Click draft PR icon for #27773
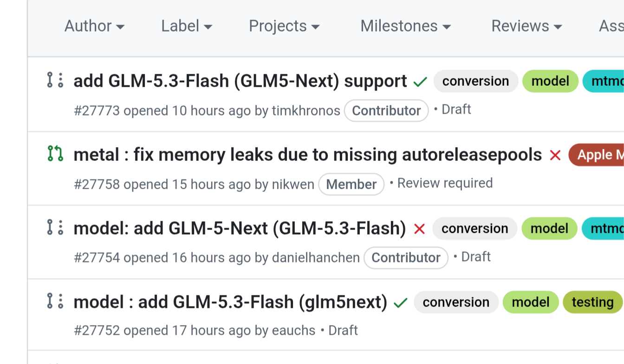 point(55,80)
